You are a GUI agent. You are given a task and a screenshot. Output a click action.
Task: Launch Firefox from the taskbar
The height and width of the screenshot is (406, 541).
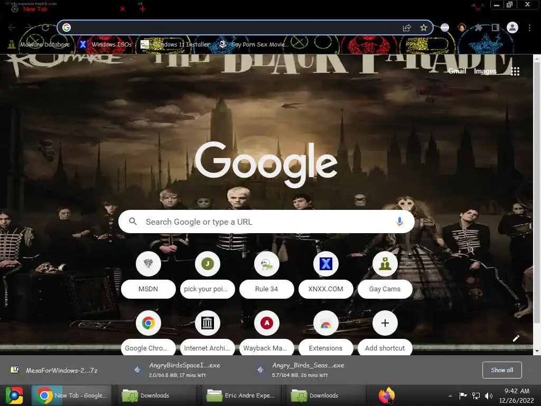tap(386, 395)
